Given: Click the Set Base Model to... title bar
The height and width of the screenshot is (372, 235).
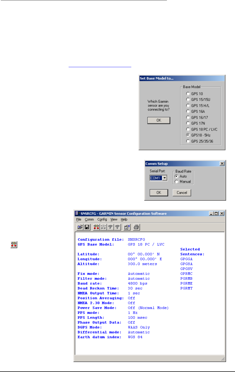Looking at the screenshot, I should click(182, 79).
